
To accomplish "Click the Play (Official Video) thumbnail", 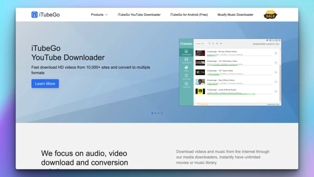I will 200,82.
